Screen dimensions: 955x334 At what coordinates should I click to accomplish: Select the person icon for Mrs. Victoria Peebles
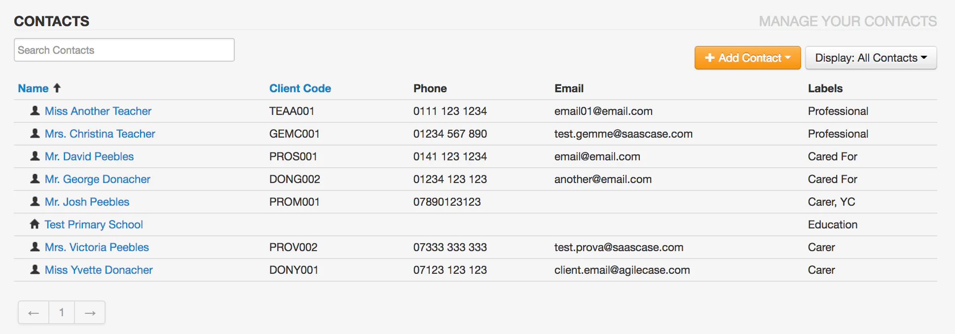[35, 247]
